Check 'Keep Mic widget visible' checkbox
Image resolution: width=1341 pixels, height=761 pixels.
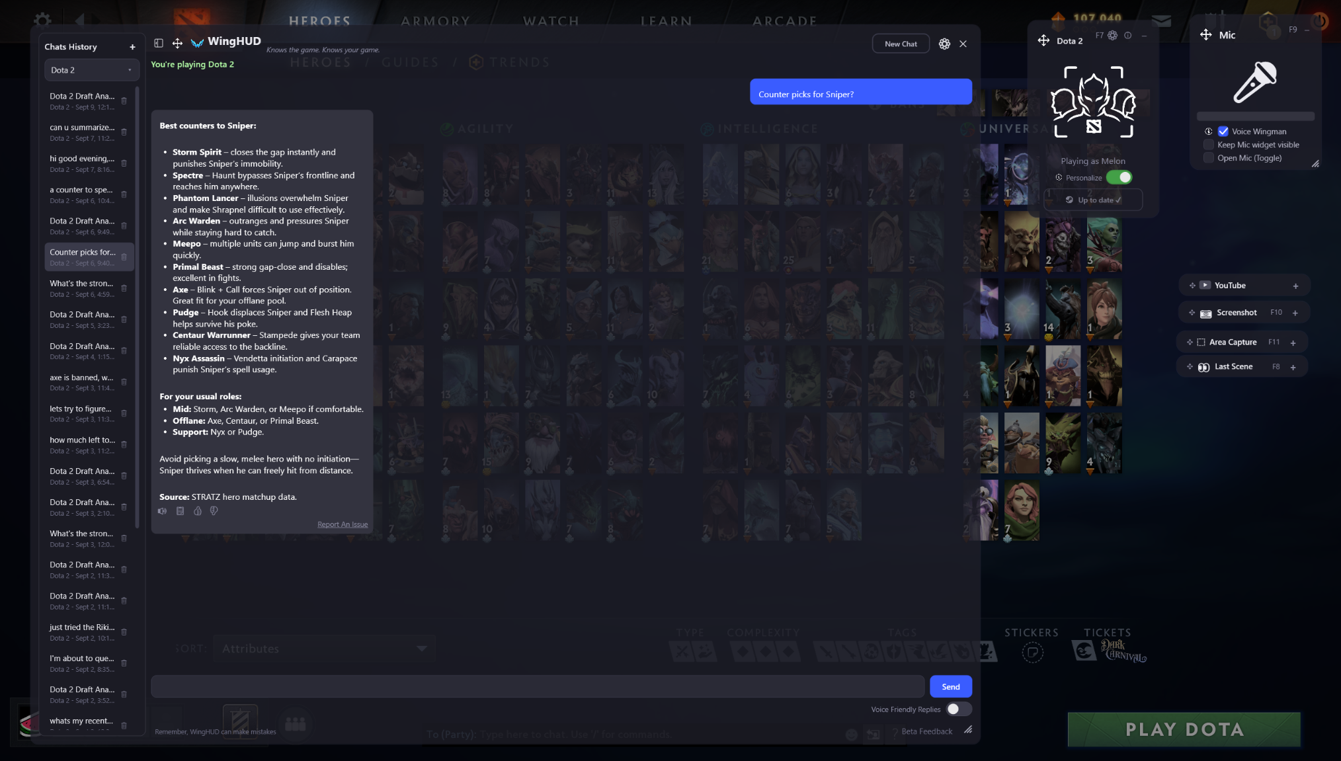point(1209,145)
